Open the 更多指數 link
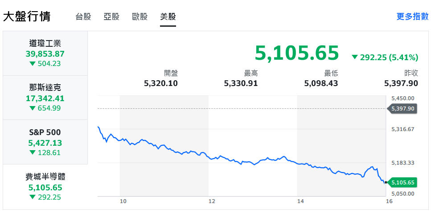 pyautogui.click(x=412, y=16)
